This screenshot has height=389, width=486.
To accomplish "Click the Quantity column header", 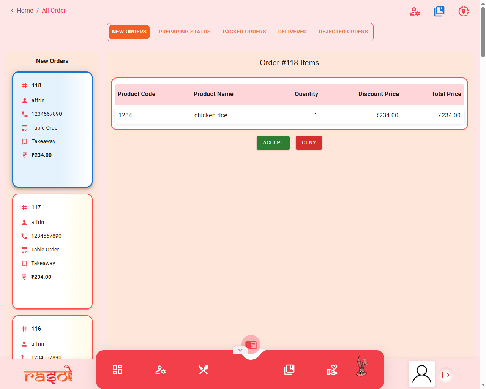I will pos(306,94).
